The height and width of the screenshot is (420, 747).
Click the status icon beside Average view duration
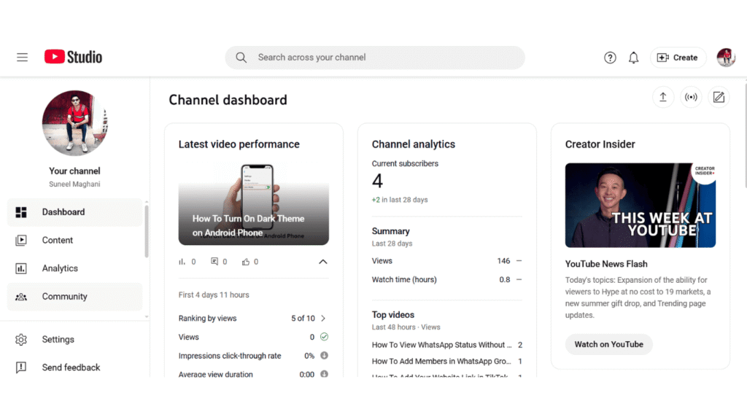tap(324, 374)
